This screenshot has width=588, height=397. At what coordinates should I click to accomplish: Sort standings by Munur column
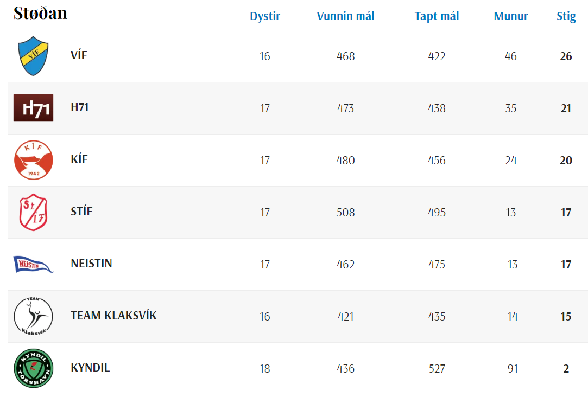511,16
